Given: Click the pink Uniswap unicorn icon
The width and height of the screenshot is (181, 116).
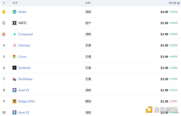Looking at the screenshot, I should point(14,45).
